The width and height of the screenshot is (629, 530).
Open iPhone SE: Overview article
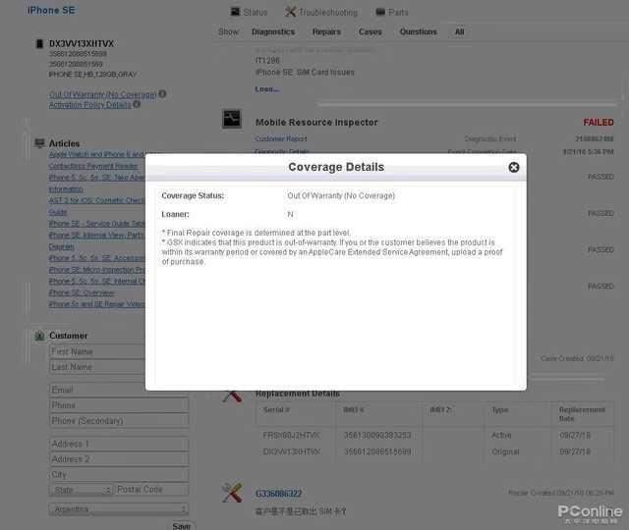(x=82, y=292)
